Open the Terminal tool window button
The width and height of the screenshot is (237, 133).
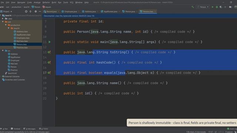15,129
